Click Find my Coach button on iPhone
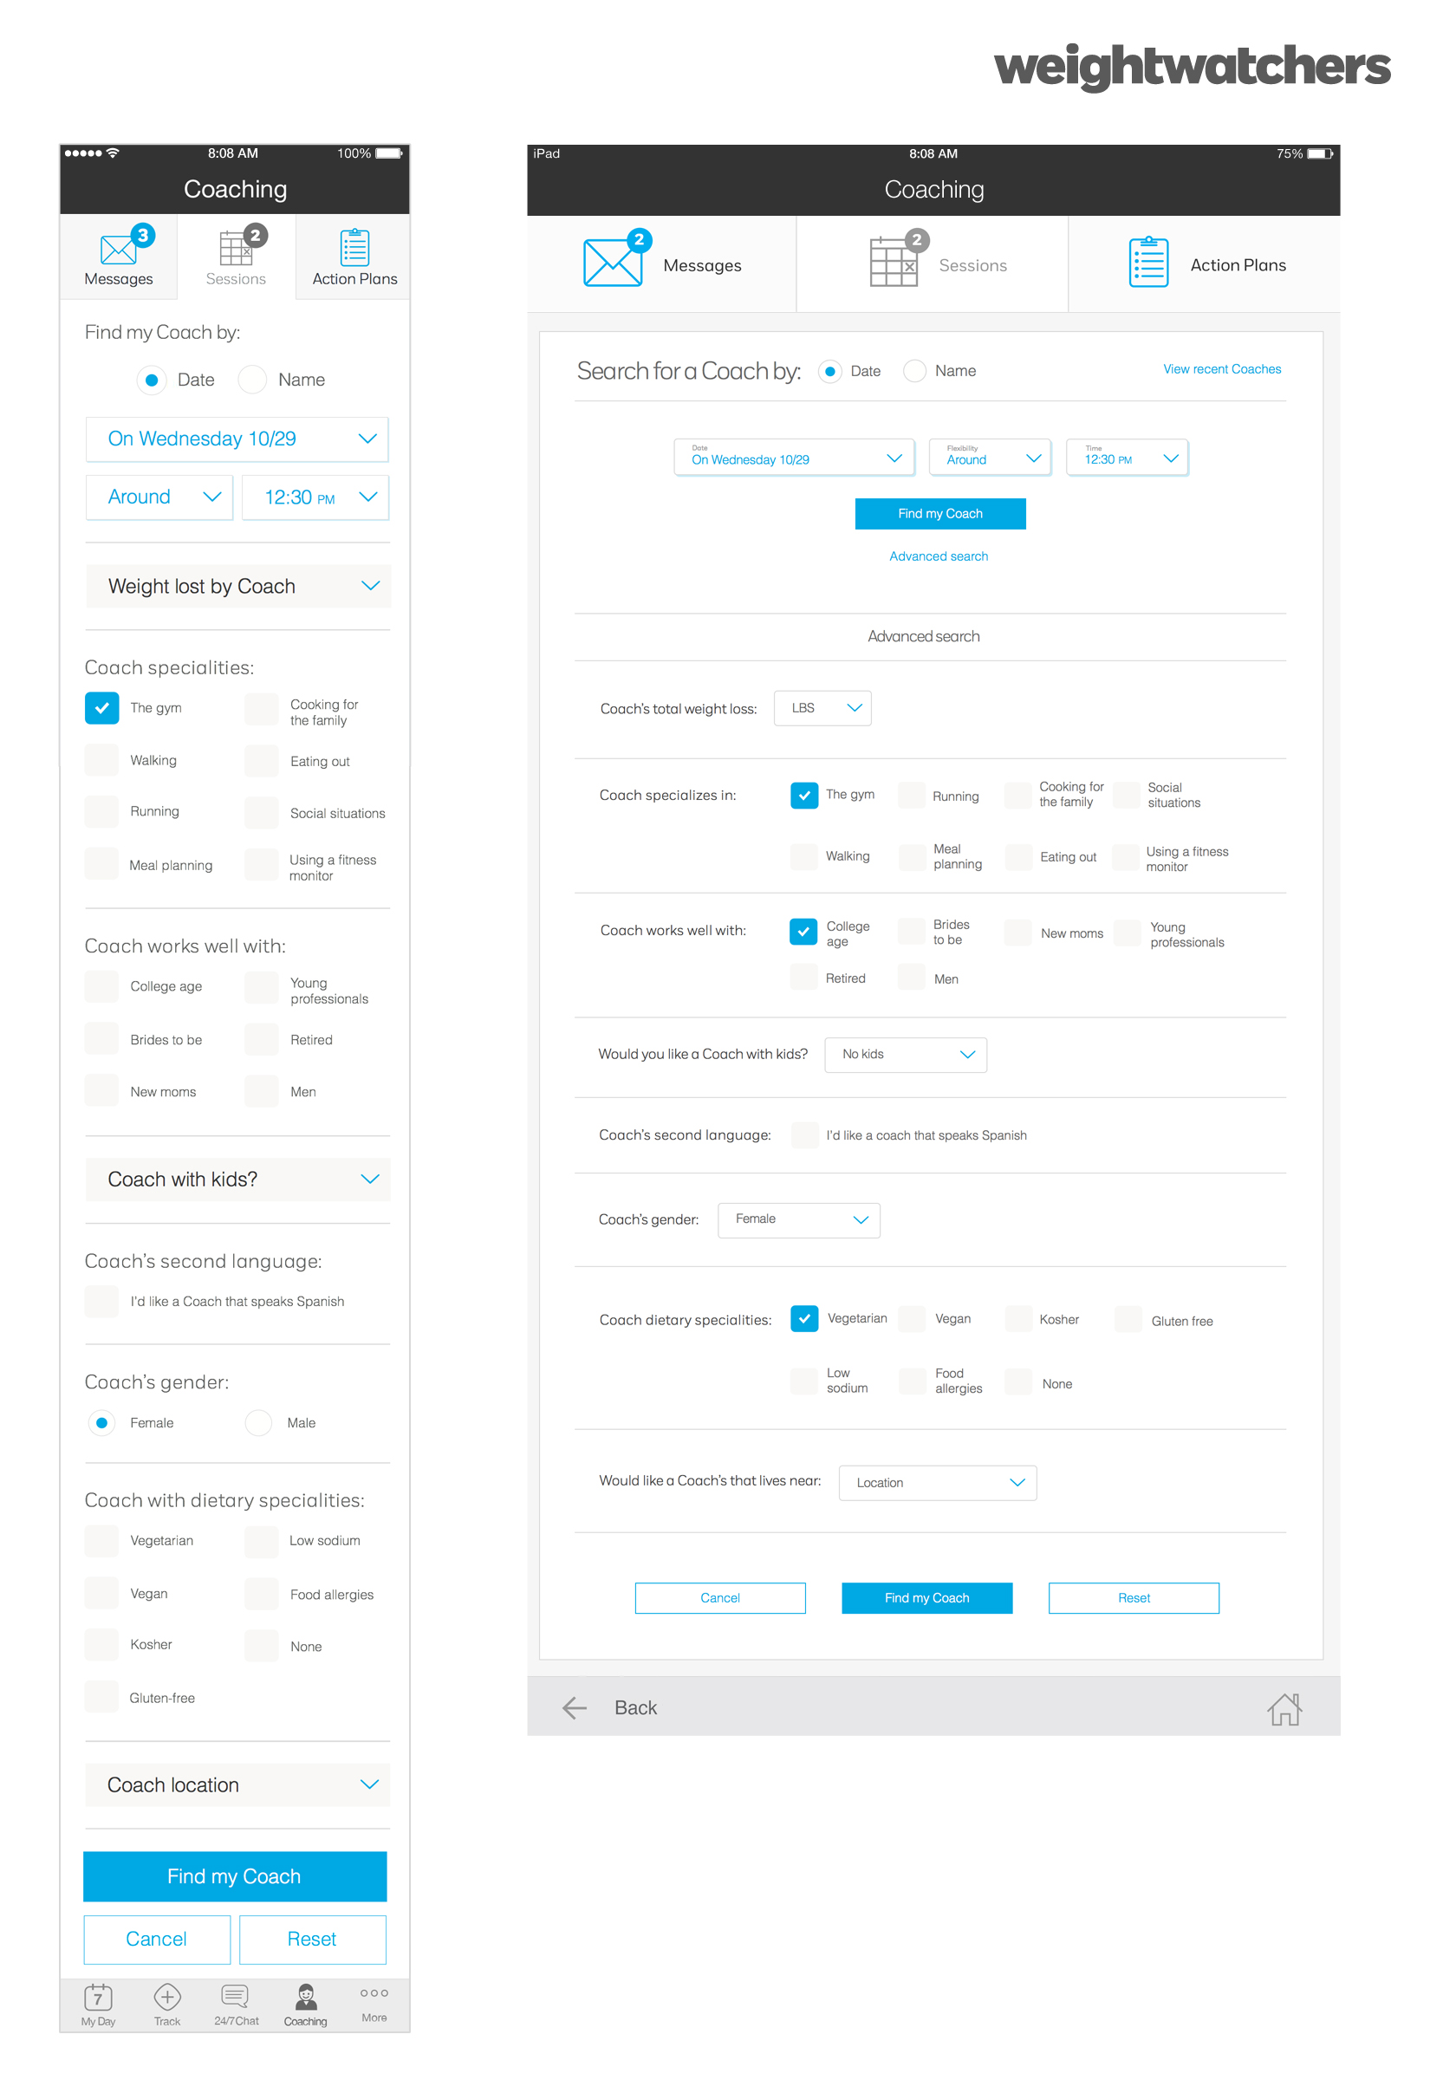 (235, 1875)
